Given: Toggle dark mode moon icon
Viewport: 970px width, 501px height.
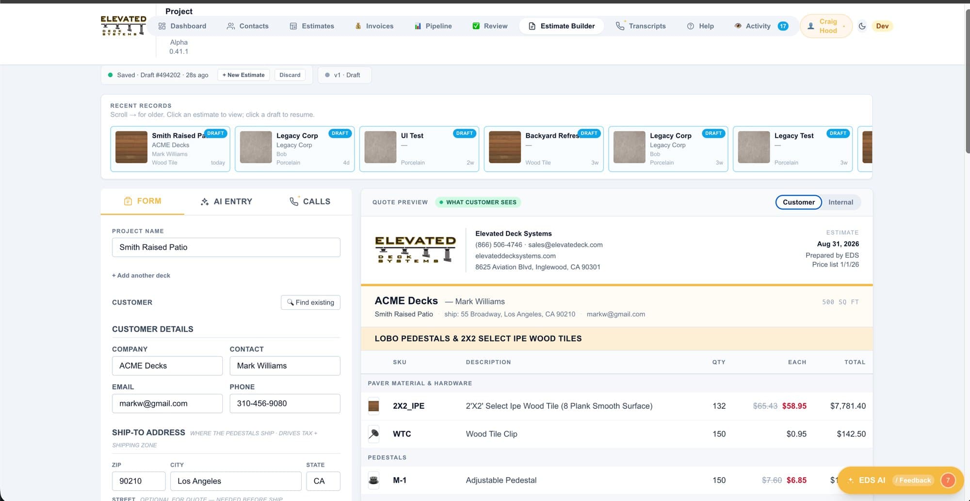Looking at the screenshot, I should (862, 26).
